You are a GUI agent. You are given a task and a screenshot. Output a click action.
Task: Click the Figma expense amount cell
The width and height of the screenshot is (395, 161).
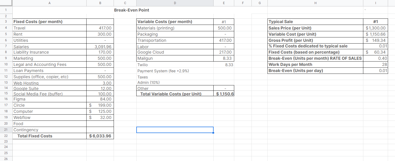100,99
